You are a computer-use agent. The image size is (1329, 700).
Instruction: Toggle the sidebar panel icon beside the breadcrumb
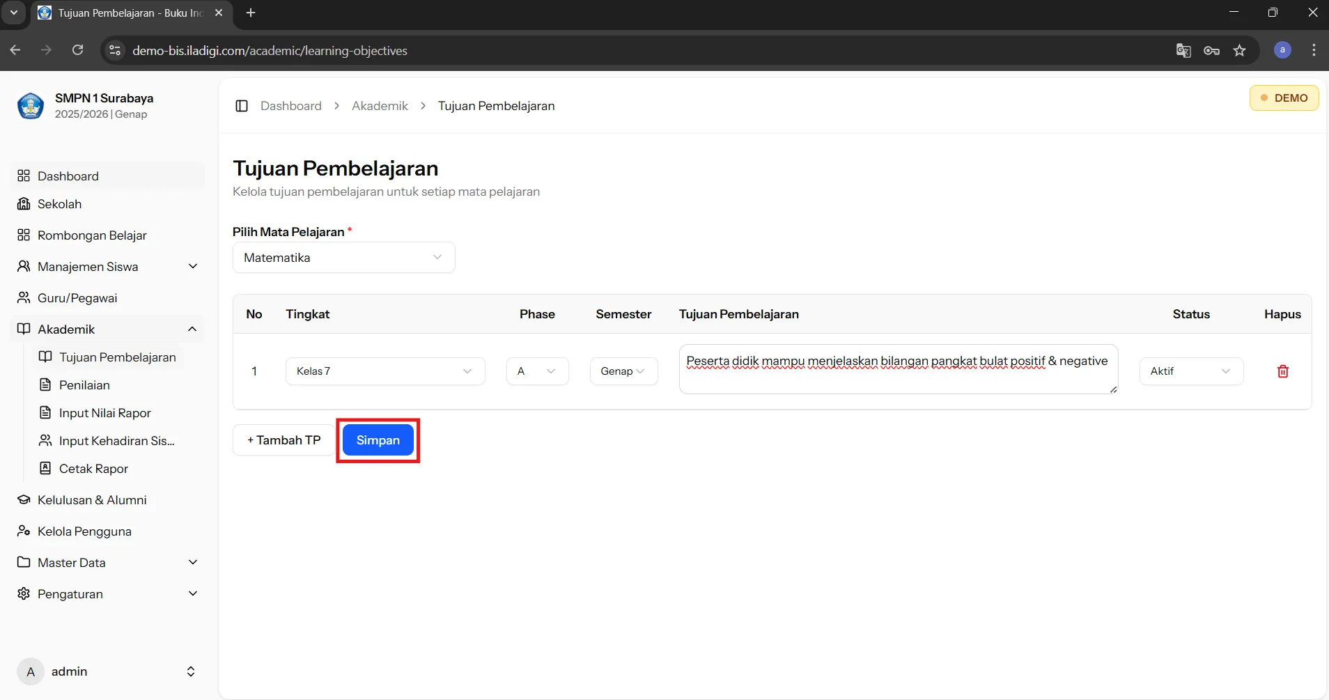(242, 106)
